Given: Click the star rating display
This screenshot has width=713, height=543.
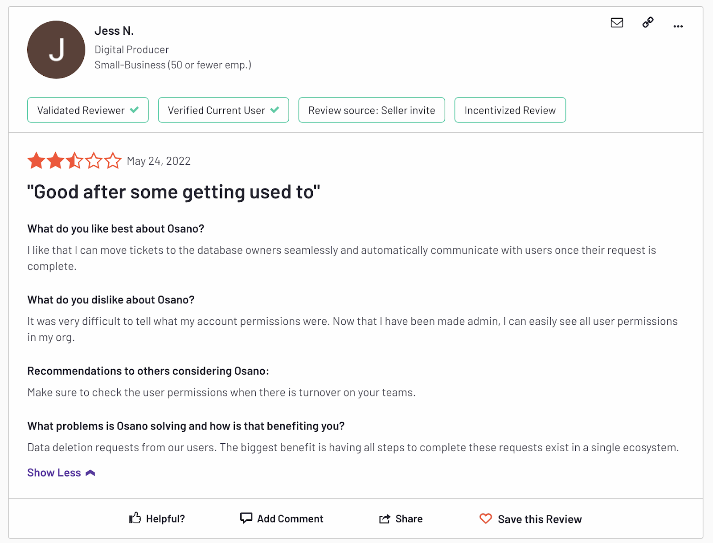Looking at the screenshot, I should 74,161.
